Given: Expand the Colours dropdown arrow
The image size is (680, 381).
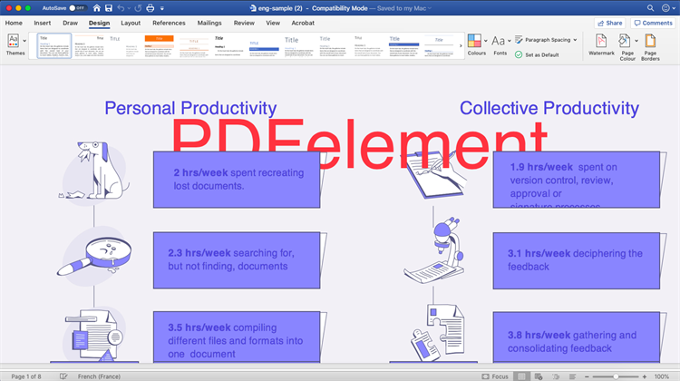Looking at the screenshot, I should coord(486,41).
